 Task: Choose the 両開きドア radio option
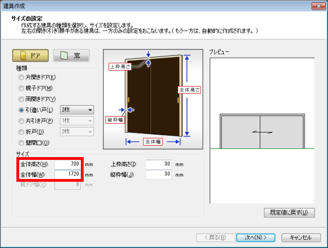(21, 99)
